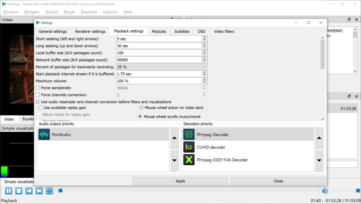Image resolution: width=361 pixels, height=204 pixels.
Task: Close the Information dock panel
Action: tap(356, 20)
